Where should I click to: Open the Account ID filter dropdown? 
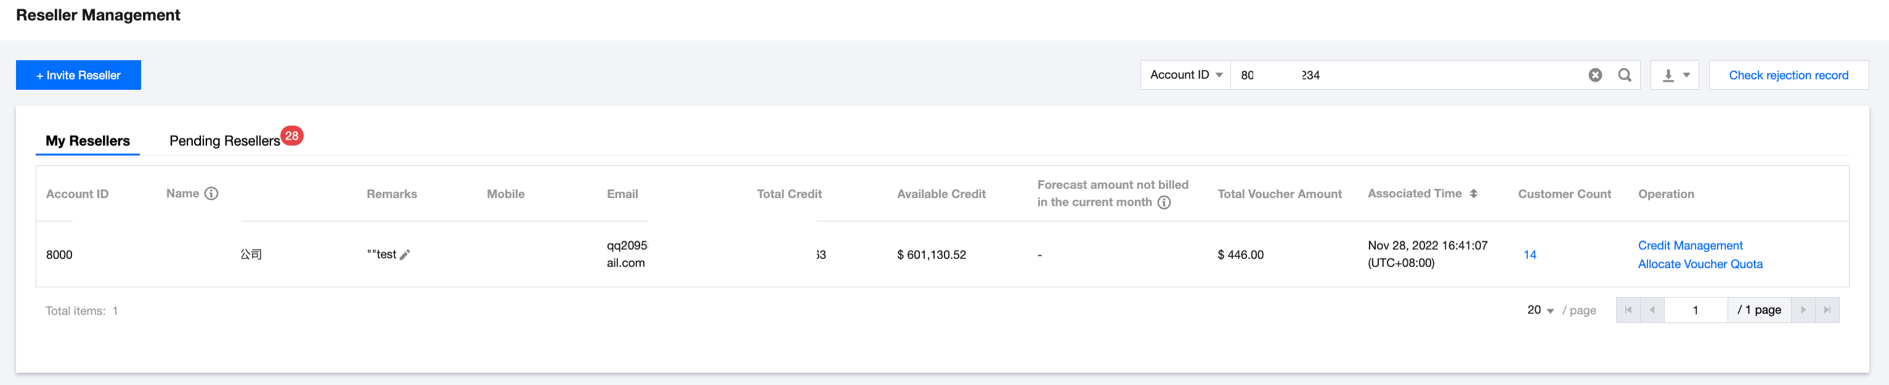(1185, 74)
